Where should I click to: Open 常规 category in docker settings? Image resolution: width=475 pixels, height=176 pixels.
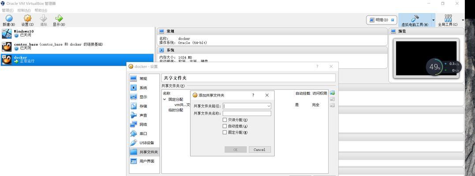coord(144,79)
